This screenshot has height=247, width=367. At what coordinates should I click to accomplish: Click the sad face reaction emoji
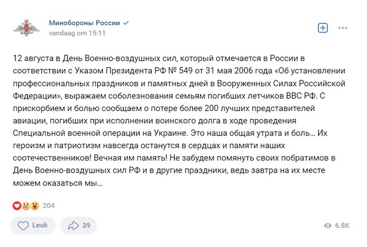[25, 206]
